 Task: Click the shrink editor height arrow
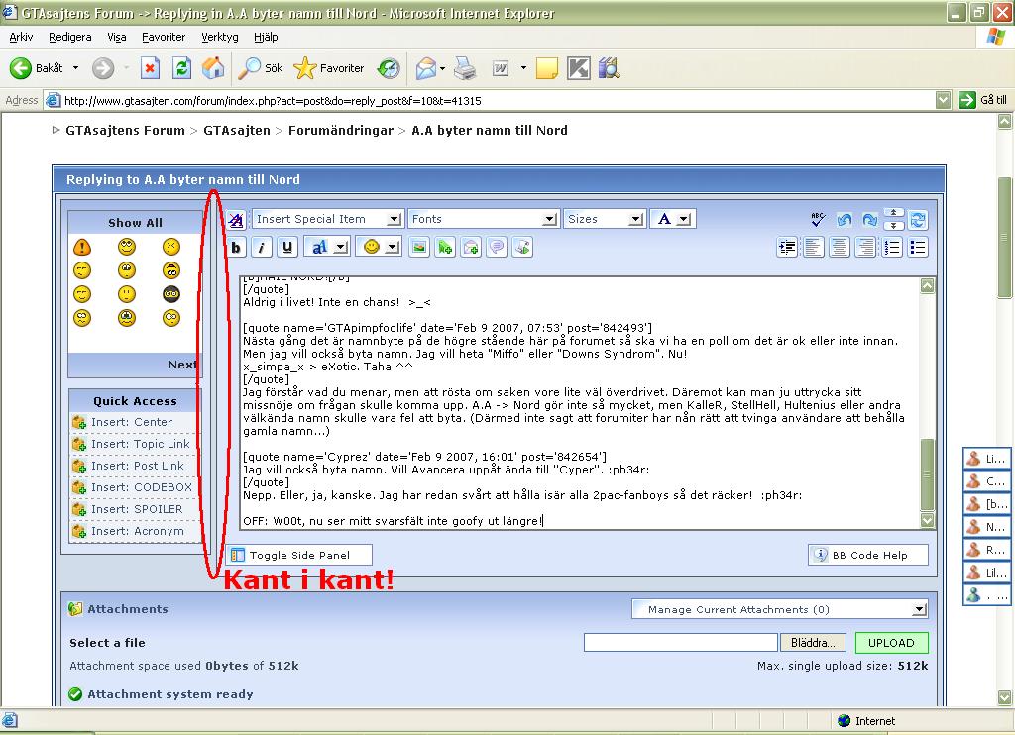893,214
